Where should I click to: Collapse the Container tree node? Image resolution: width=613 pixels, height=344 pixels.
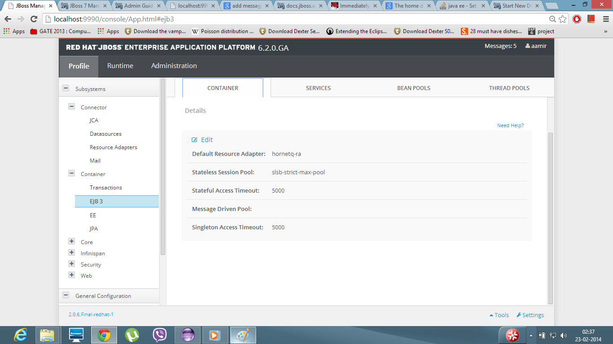[71, 174]
